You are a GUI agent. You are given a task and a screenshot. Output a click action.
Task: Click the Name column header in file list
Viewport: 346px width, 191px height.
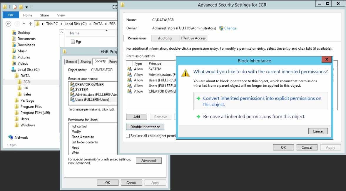[x=75, y=33]
